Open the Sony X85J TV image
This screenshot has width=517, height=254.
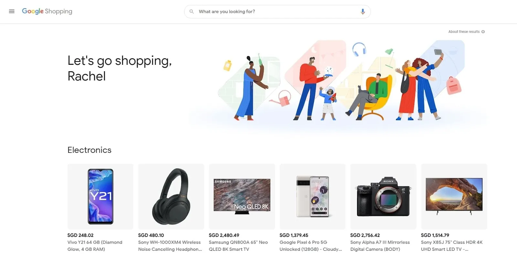pyautogui.click(x=454, y=196)
